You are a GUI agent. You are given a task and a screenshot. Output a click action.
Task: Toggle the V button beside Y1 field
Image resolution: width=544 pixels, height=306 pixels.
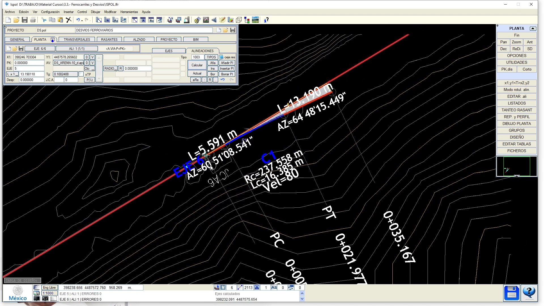(x=92, y=57)
